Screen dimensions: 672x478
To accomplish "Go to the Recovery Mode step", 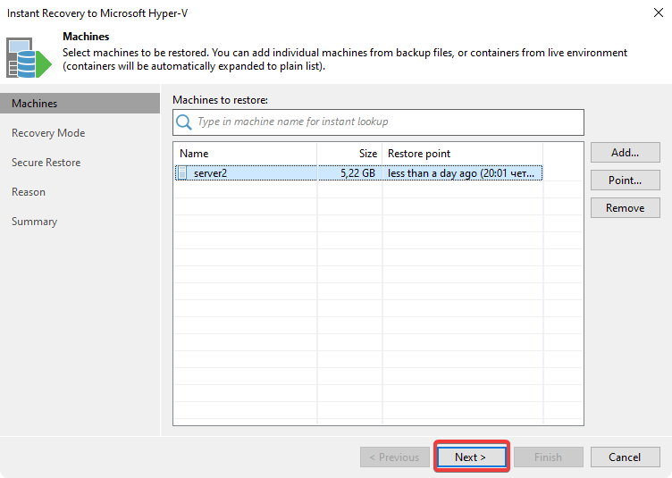I will tap(48, 133).
